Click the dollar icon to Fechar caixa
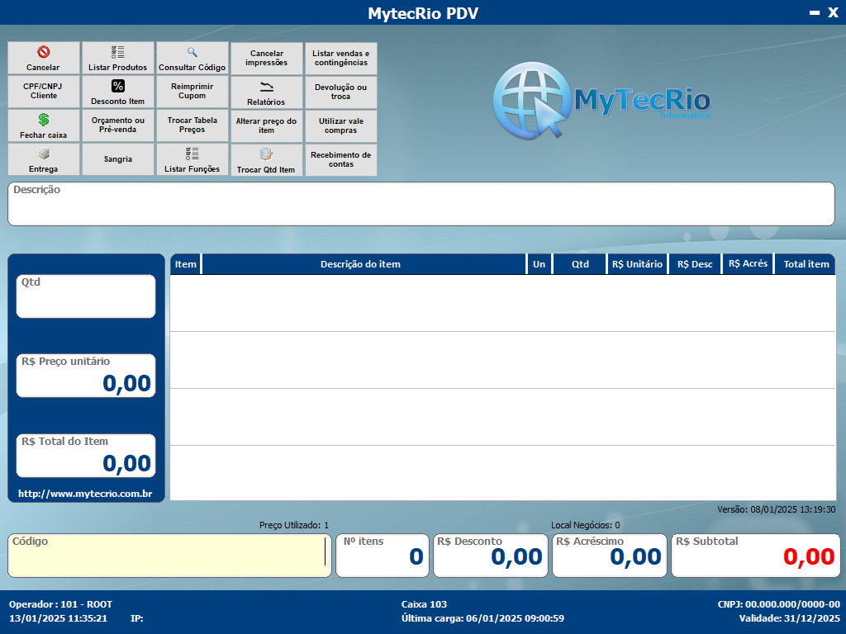 point(43,119)
